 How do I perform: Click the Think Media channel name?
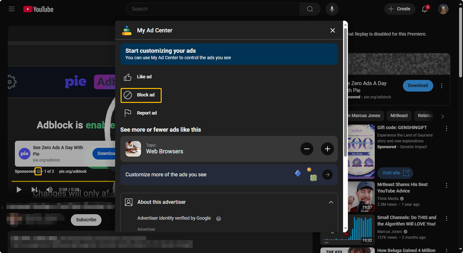(388, 198)
